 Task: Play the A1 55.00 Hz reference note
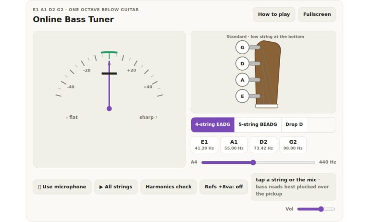(x=234, y=145)
